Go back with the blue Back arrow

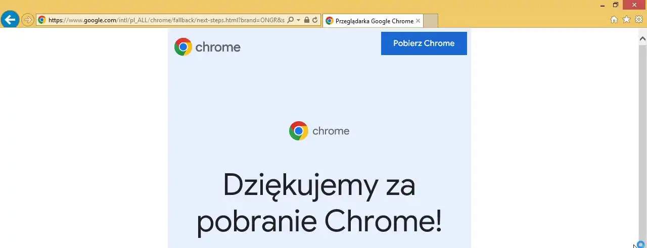(x=10, y=20)
